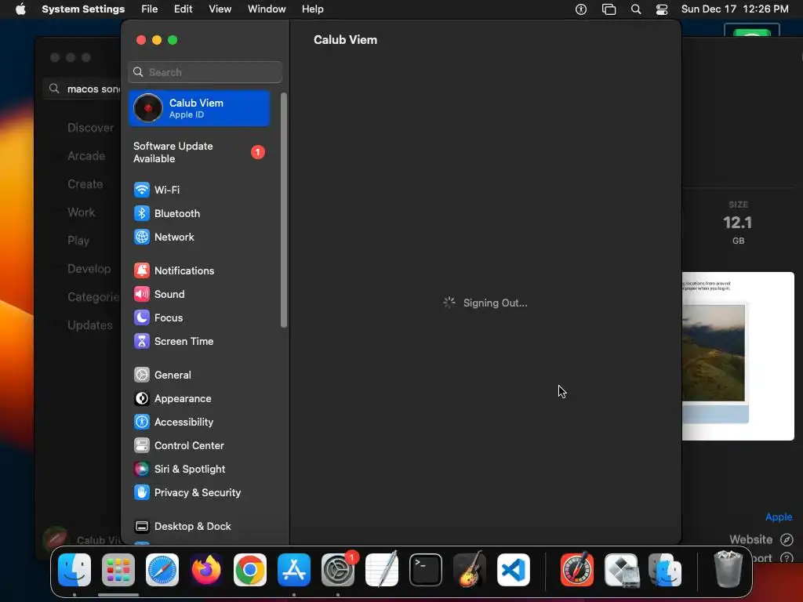This screenshot has width=803, height=602.
Task: Click the System Settings search field
Action: (x=205, y=72)
